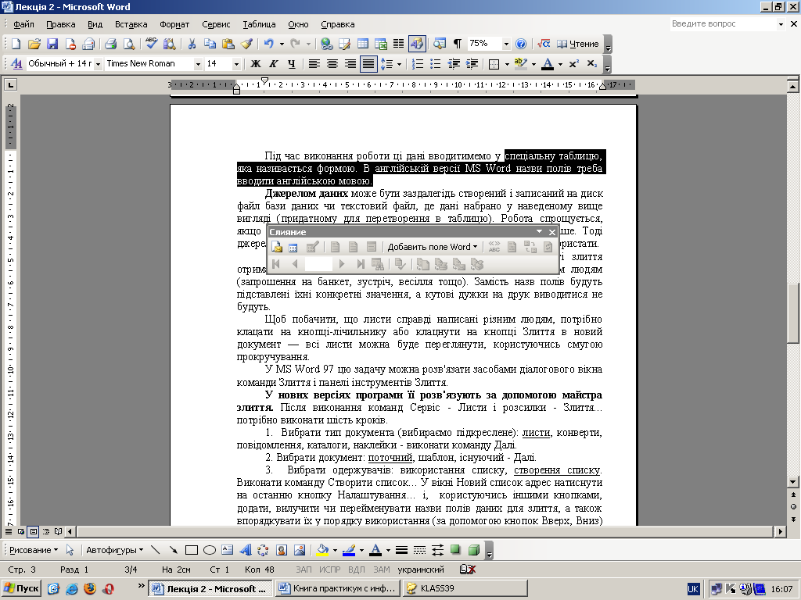Open the font size 14 dropdown

236,64
